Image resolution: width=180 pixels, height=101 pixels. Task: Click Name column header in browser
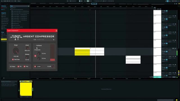[19, 6]
